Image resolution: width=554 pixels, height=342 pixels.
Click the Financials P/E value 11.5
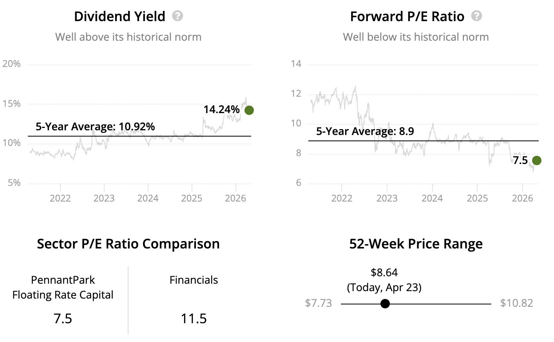(x=194, y=319)
